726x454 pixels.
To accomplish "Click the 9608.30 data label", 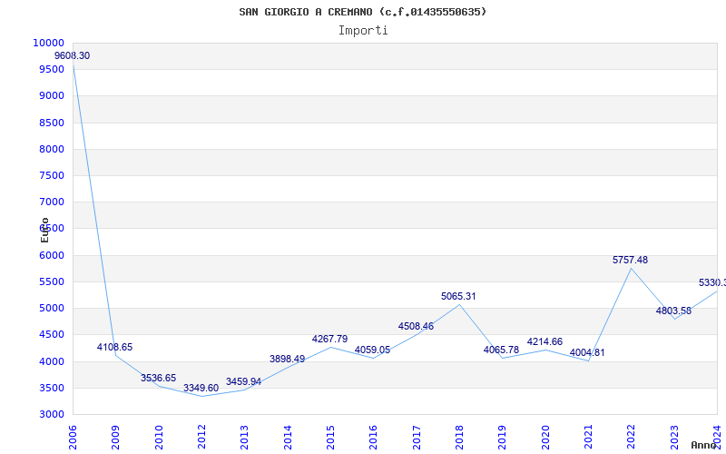I will coord(73,55).
